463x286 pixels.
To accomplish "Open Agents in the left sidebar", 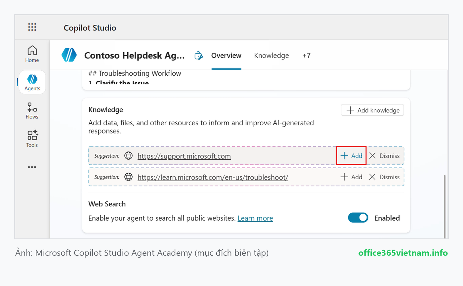I will click(32, 82).
